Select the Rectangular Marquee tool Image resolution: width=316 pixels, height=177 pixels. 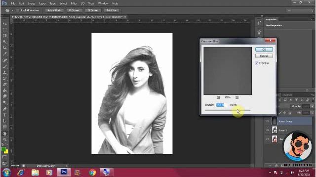click(x=5, y=30)
